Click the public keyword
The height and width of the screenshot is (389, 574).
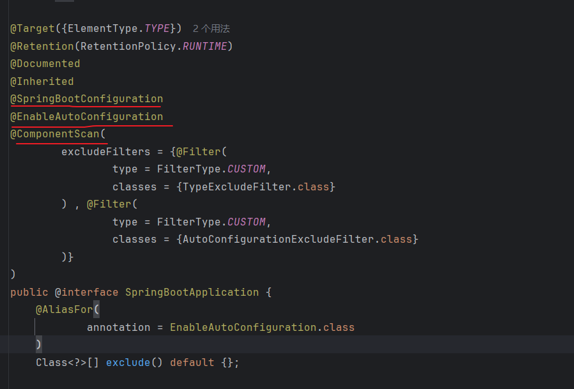[29, 293]
